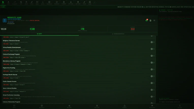
Task: Open the Trade handshake icon
Action: click(84, 3)
